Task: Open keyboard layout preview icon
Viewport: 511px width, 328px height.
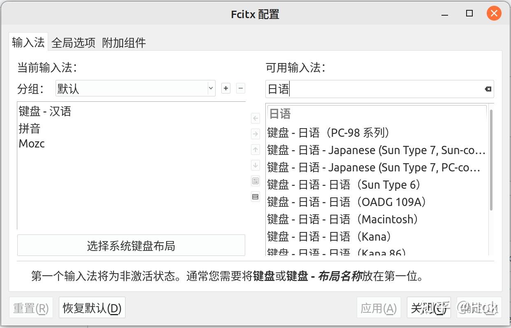Action: (x=255, y=197)
